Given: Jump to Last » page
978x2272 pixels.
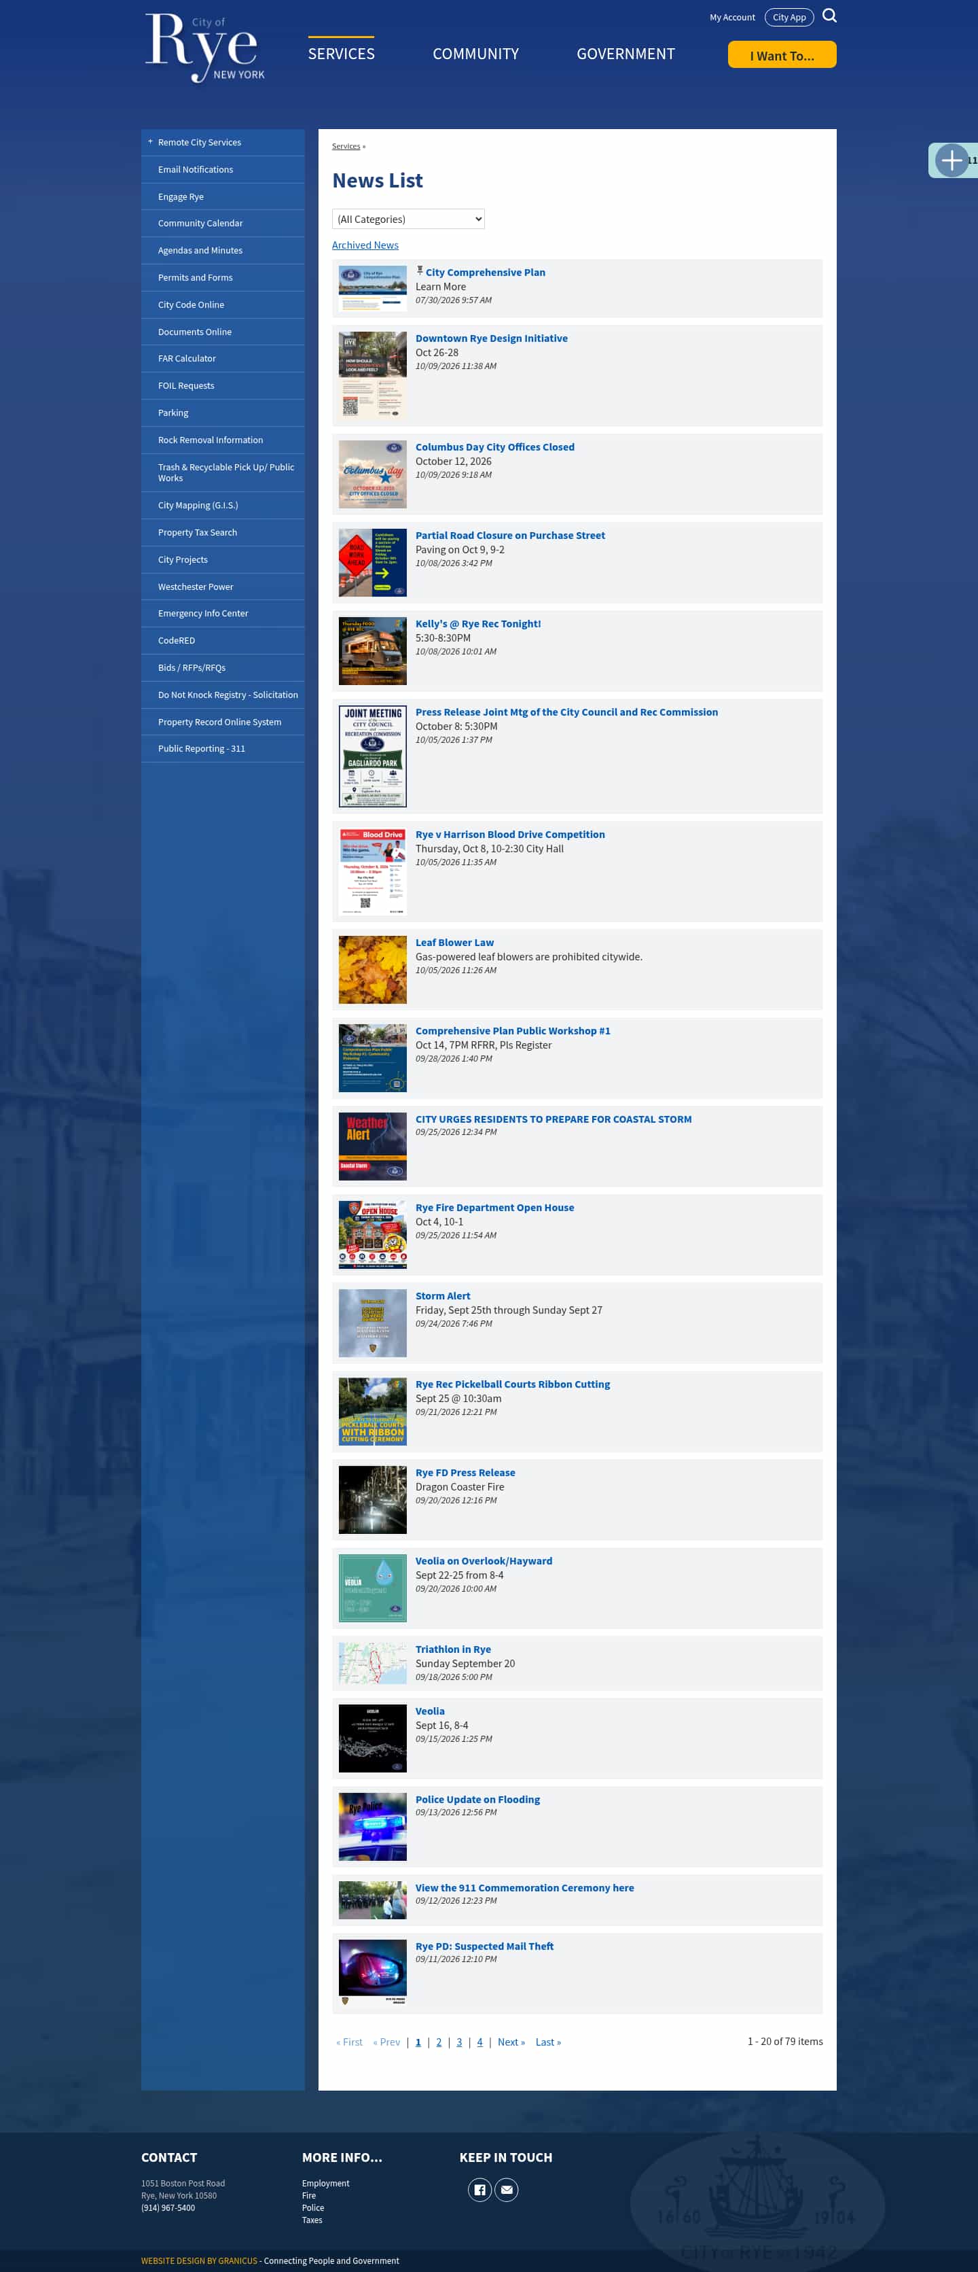Looking at the screenshot, I should pos(548,2042).
